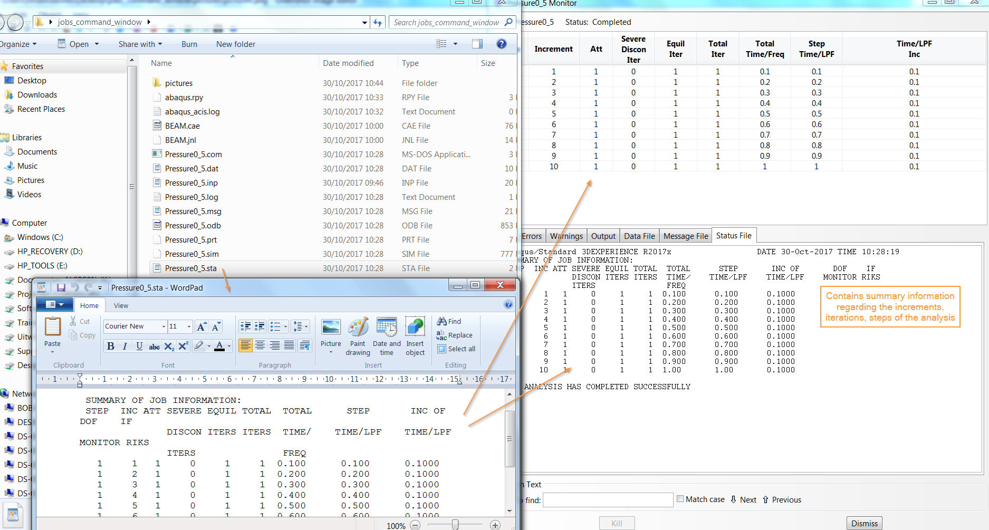The height and width of the screenshot is (530, 989).
Task: Switch to the View tab in WordPad
Action: tap(121, 305)
